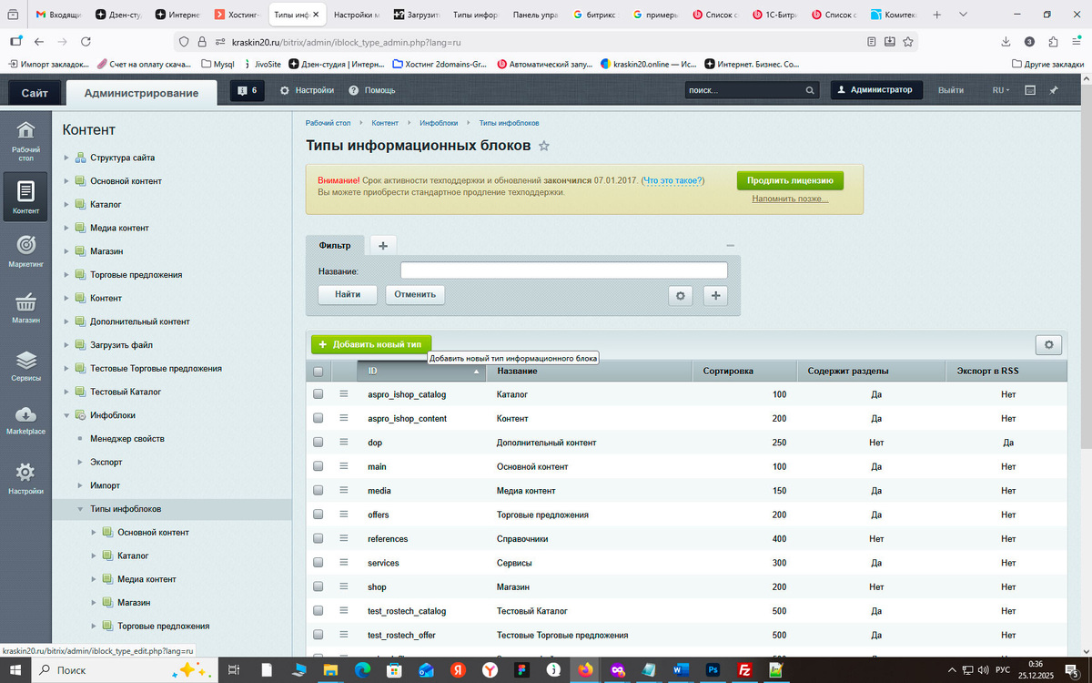
Task: Open browser downloads icon
Action: pyautogui.click(x=1006, y=42)
